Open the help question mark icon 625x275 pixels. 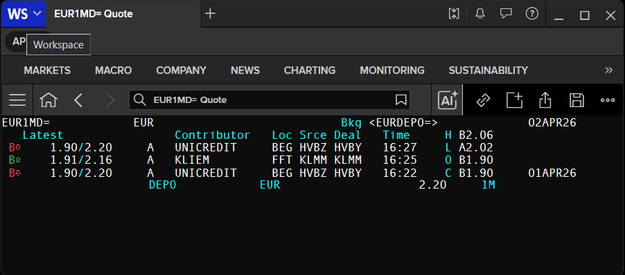531,14
